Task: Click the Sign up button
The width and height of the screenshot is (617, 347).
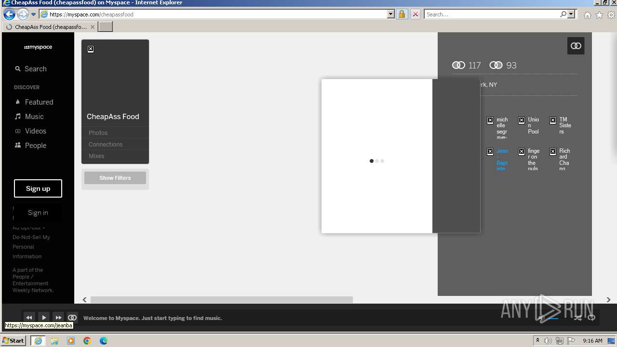Action: tap(38, 188)
